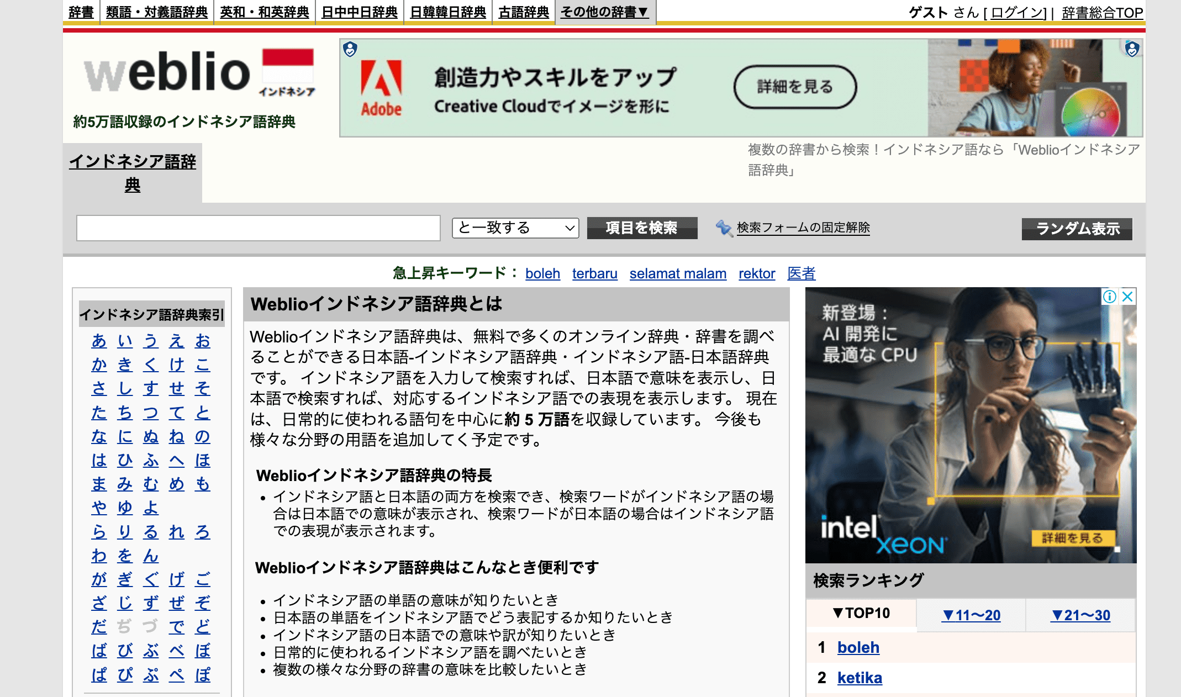Open the と一致する match-type dropdown
The image size is (1181, 697).
coord(515,228)
